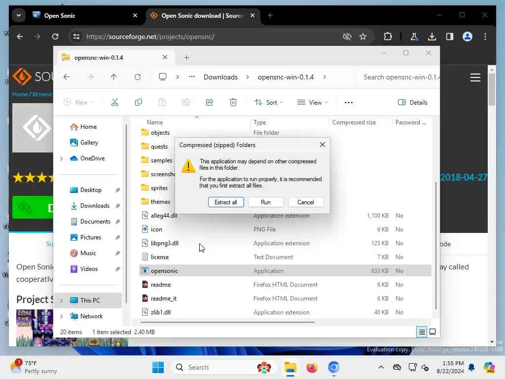Close the Compressed (zipped) Folders dialog
This screenshot has width=505, height=379.
coord(323,145)
